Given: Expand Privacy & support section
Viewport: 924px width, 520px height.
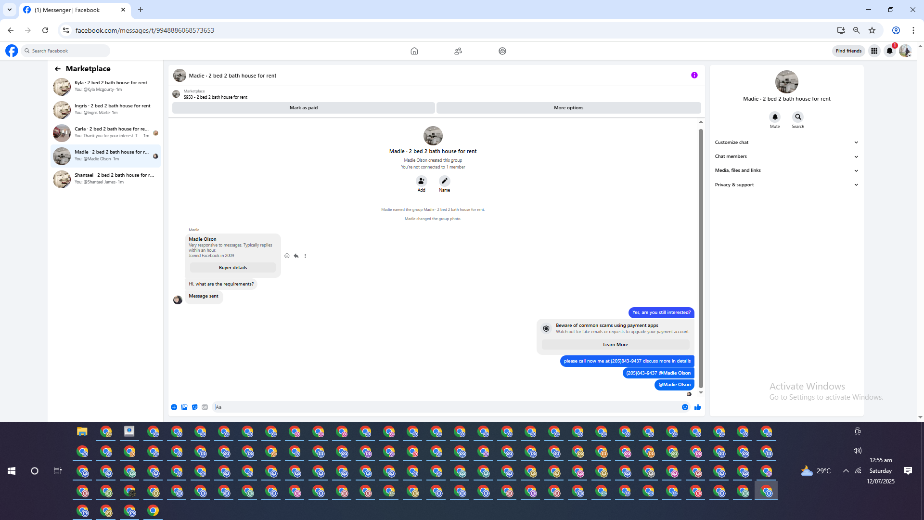Looking at the screenshot, I should coord(786,185).
